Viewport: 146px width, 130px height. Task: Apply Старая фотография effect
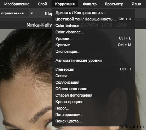click(x=94, y=95)
